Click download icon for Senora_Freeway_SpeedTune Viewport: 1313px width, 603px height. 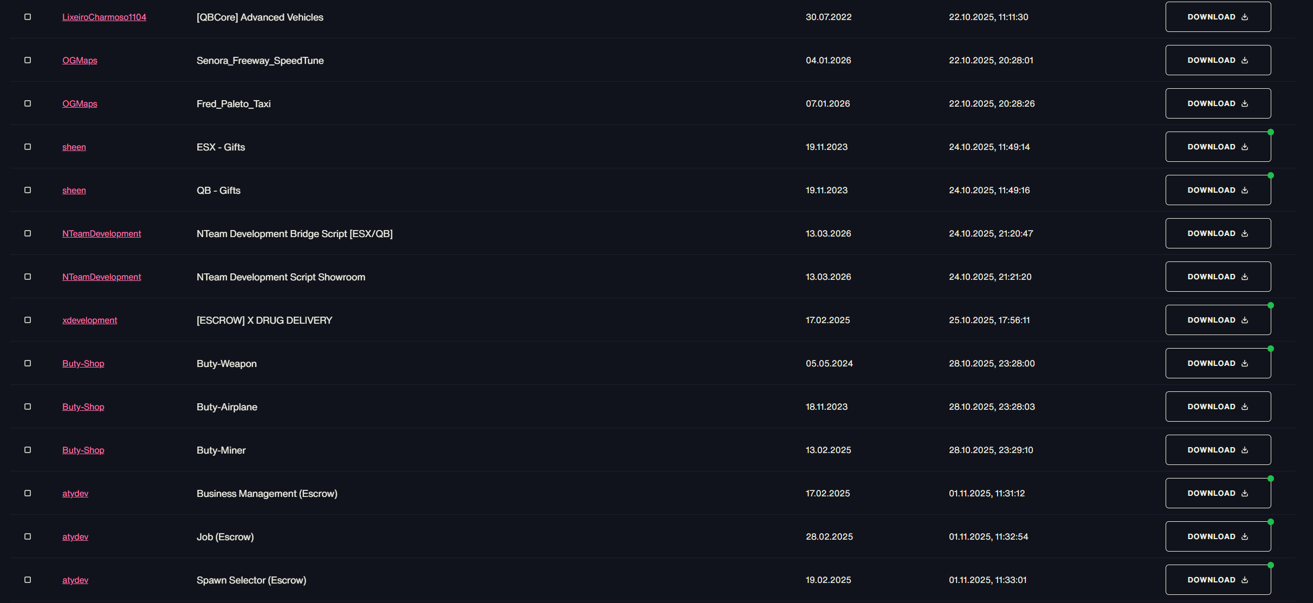pos(1245,60)
